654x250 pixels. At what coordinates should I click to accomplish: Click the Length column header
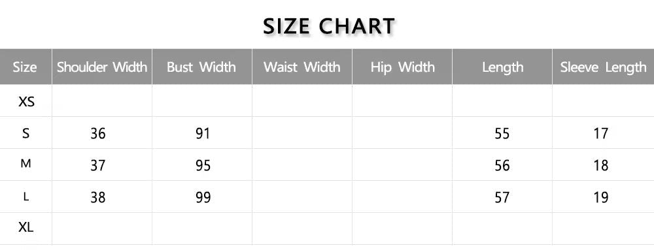502,67
